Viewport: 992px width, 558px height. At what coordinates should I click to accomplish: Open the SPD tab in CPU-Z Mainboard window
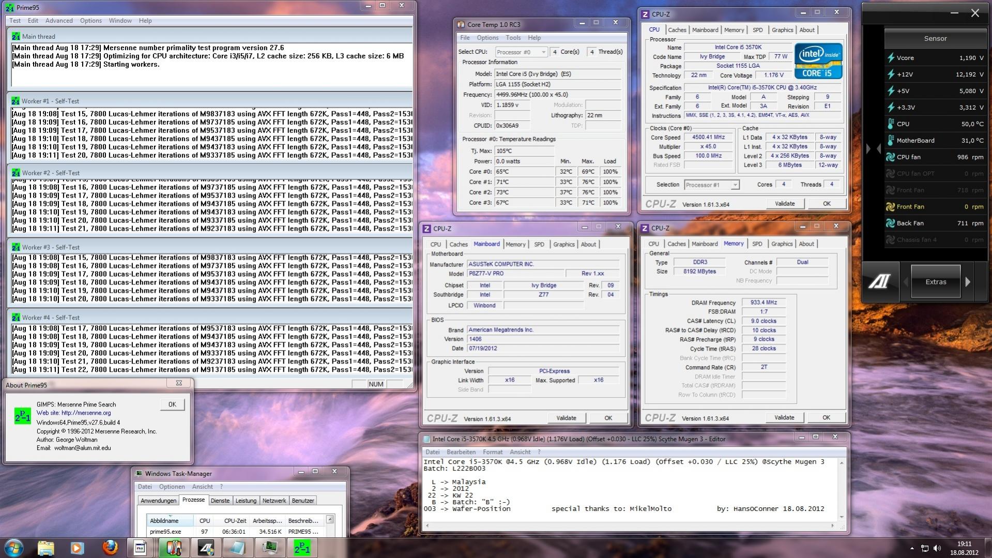pyautogui.click(x=539, y=245)
